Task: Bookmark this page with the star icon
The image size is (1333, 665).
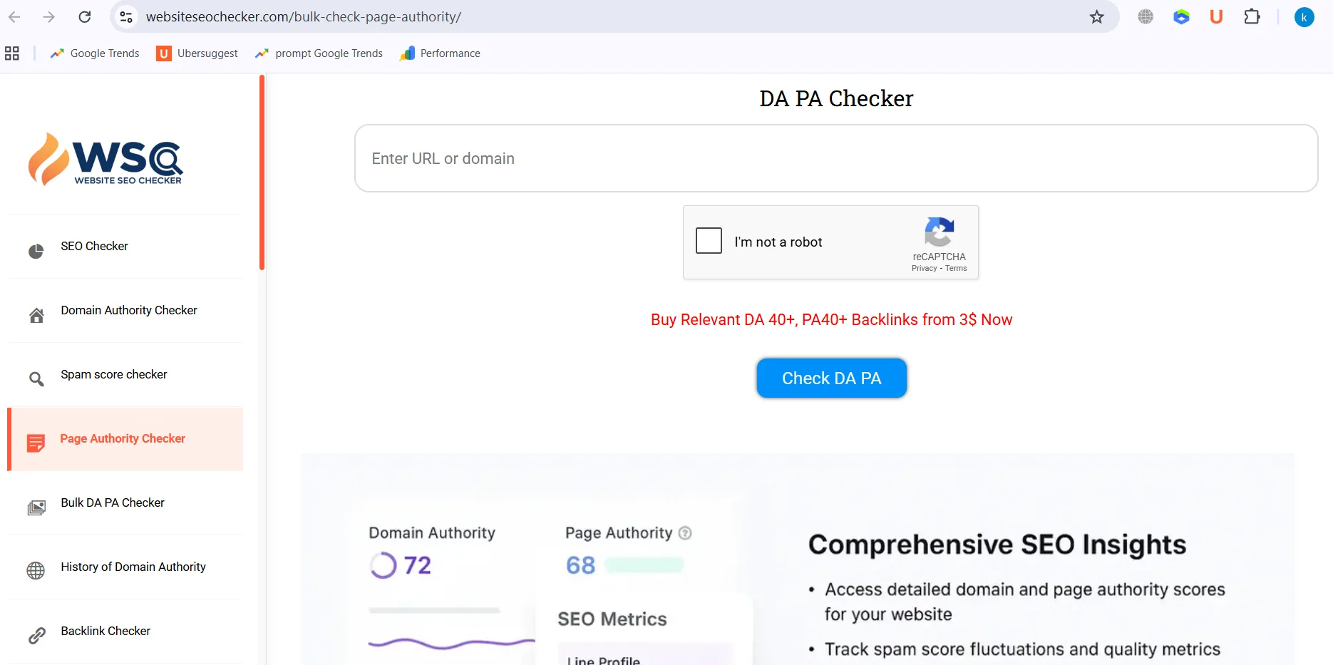Action: [x=1096, y=17]
